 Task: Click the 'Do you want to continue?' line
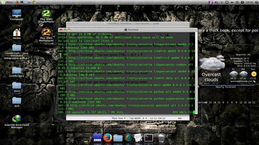(86, 41)
